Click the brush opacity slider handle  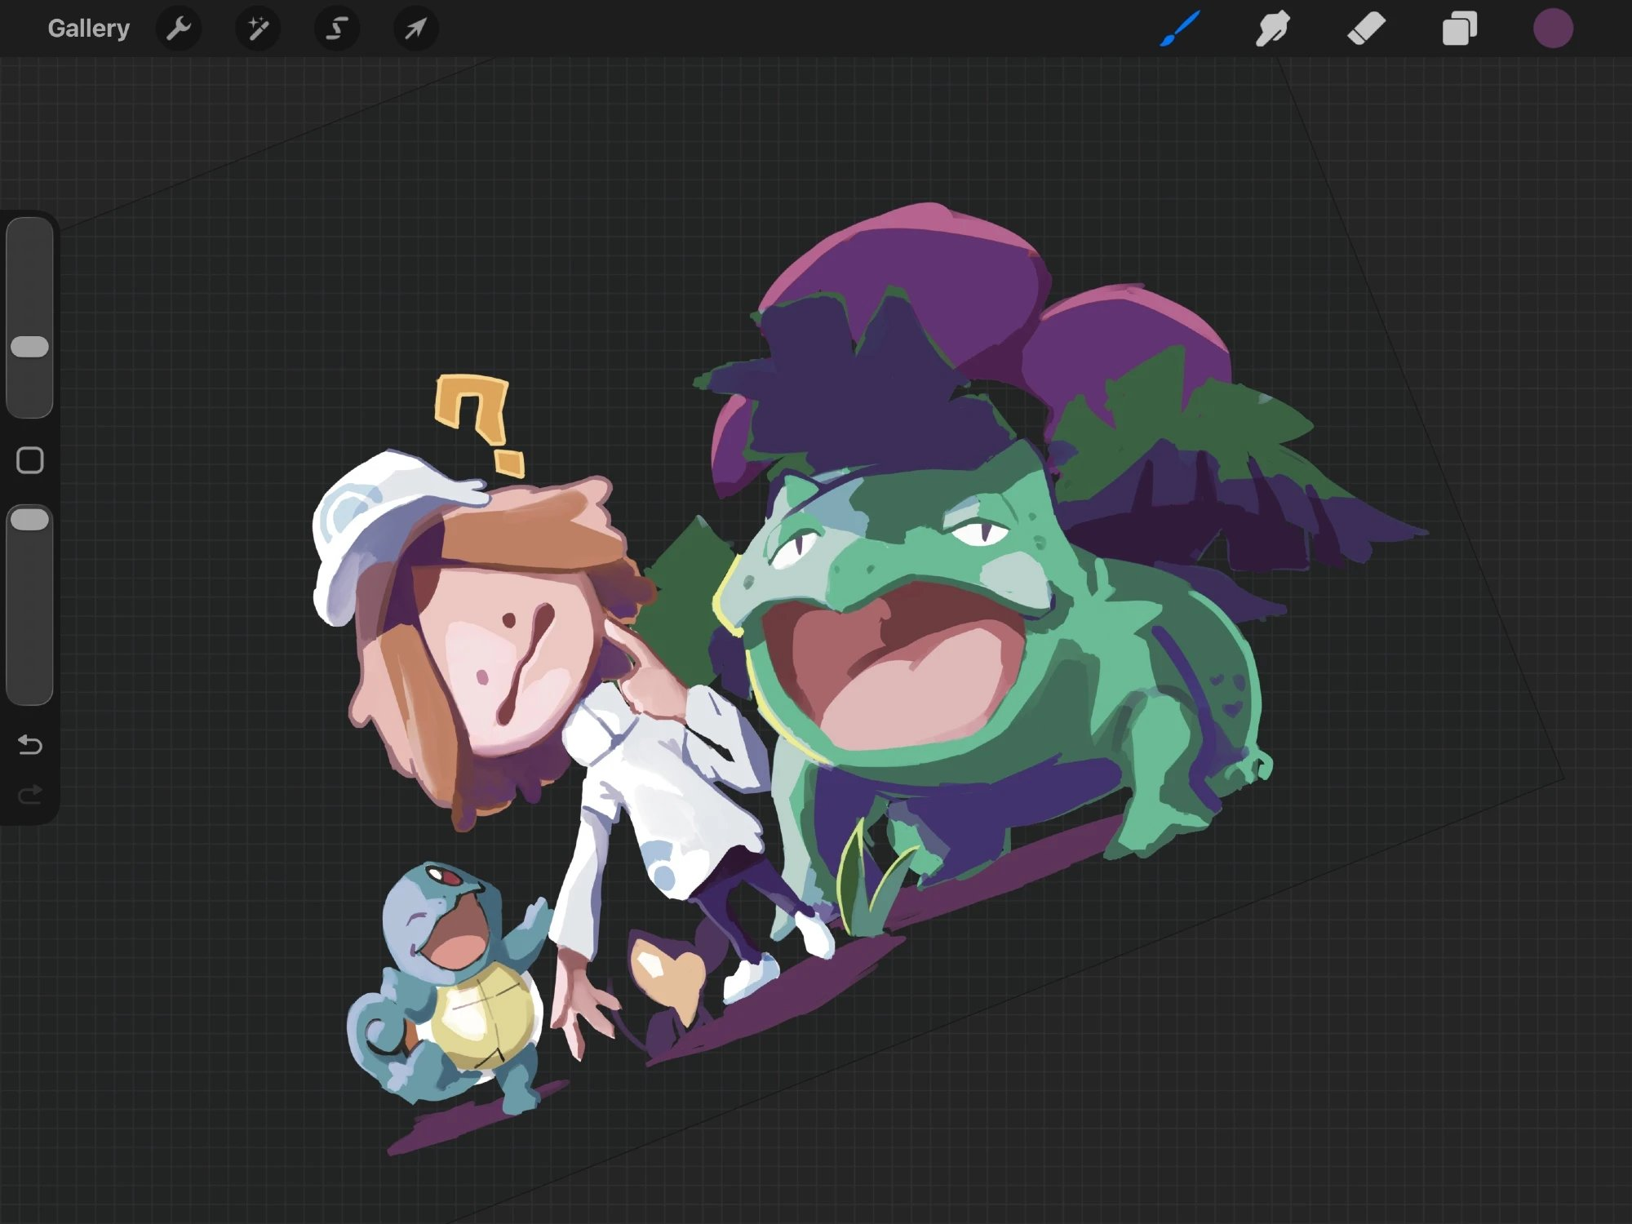pyautogui.click(x=30, y=520)
